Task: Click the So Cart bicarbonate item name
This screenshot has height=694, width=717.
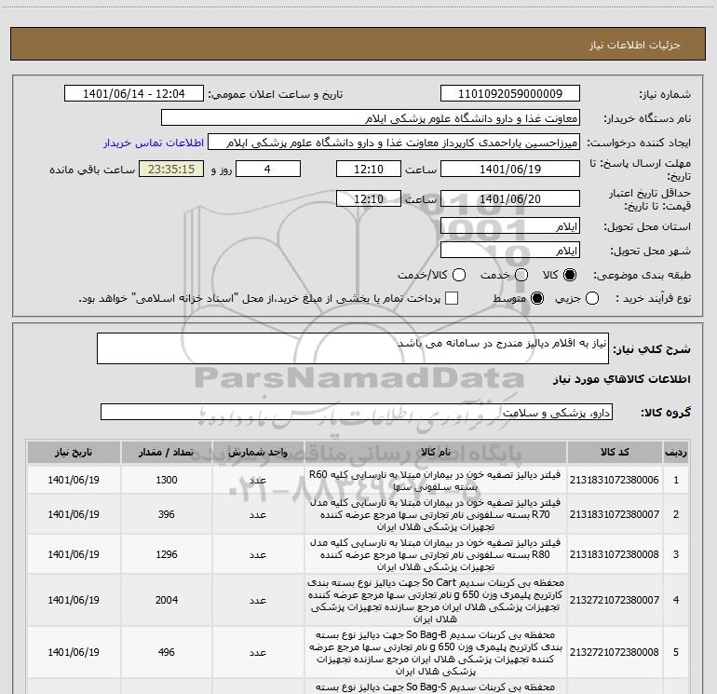Action: coord(436,600)
